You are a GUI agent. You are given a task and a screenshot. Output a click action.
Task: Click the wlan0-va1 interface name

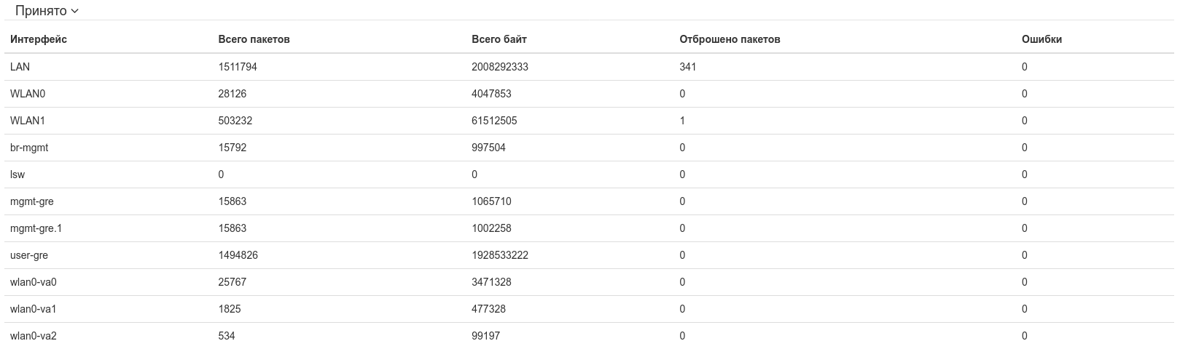coord(33,309)
